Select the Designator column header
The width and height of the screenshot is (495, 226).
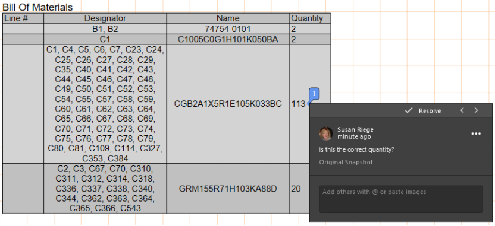105,18
